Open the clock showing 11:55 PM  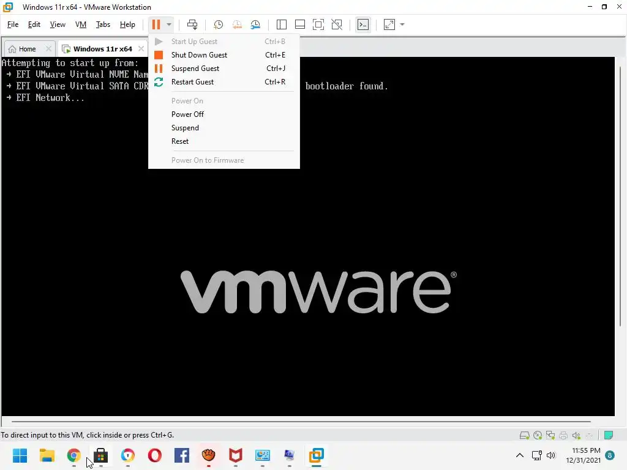tap(583, 455)
